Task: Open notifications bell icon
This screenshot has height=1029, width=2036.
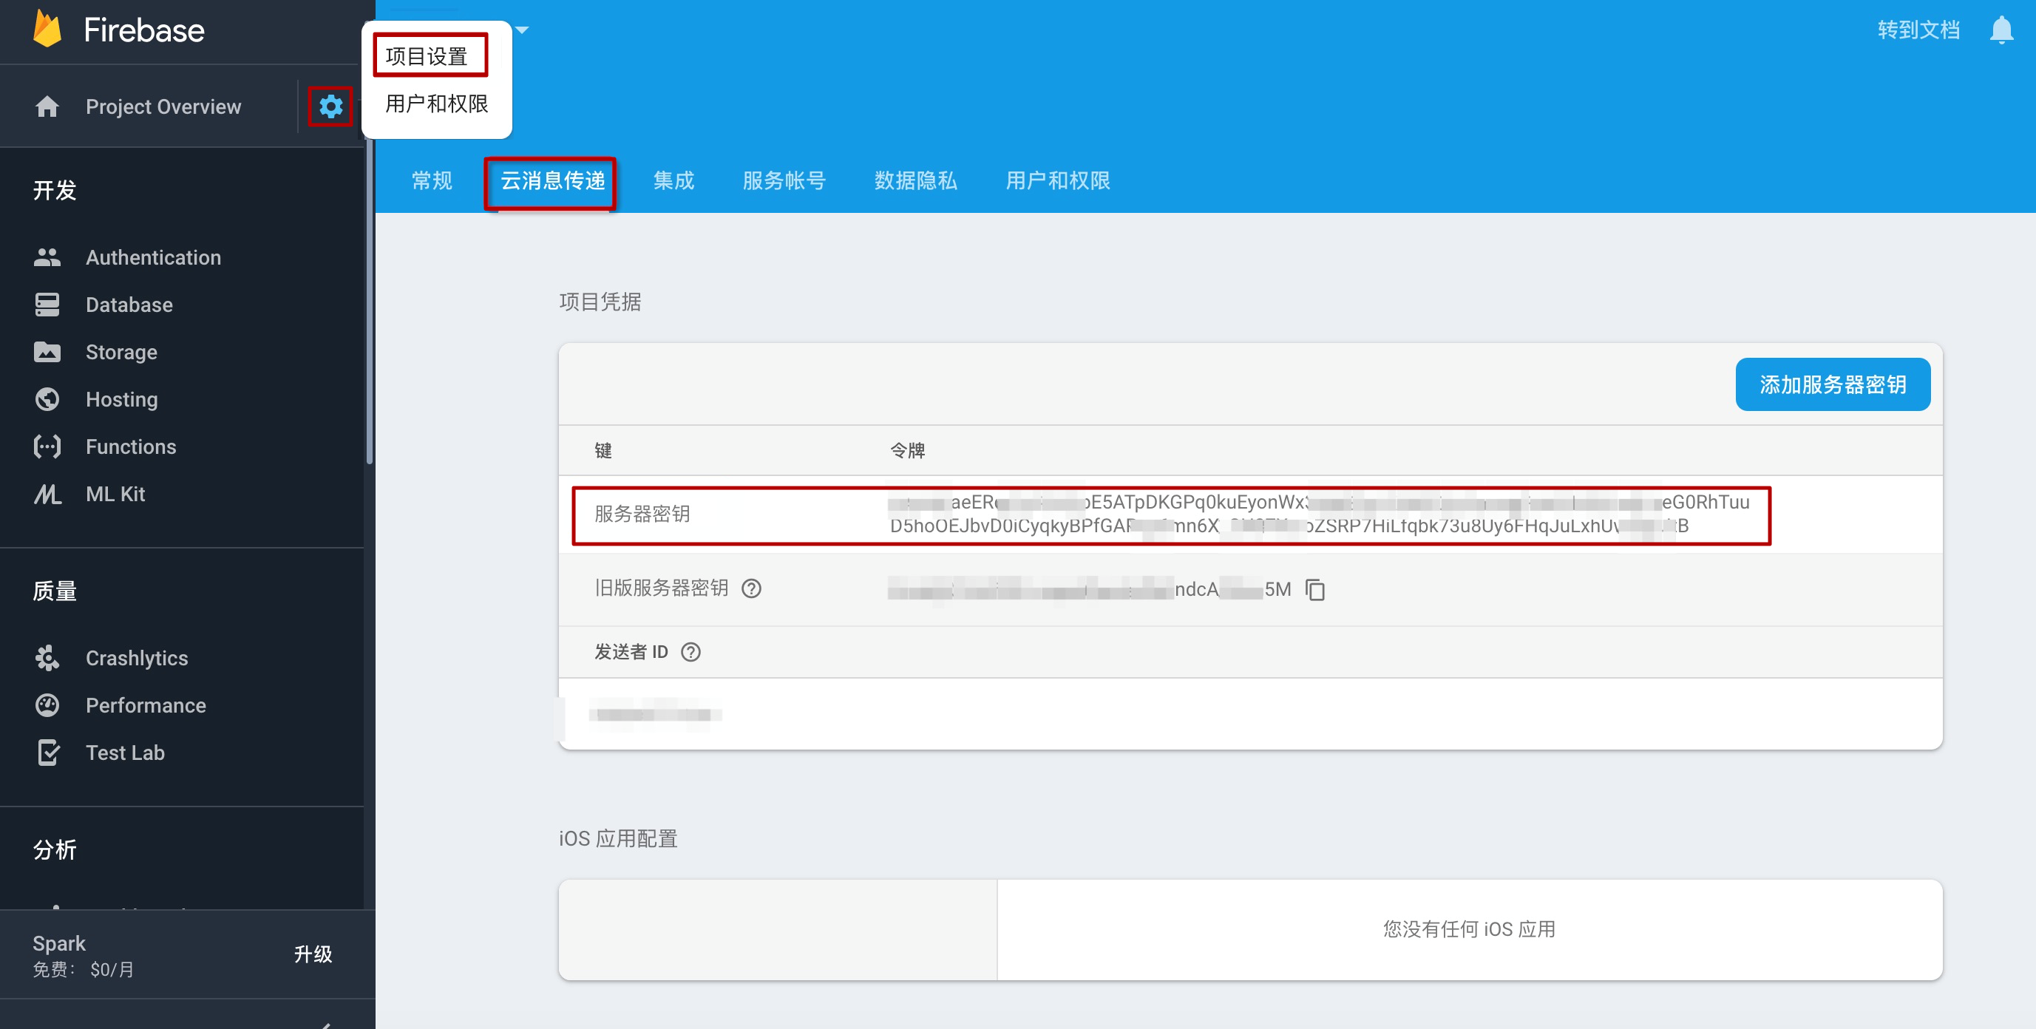Action: tap(2001, 30)
